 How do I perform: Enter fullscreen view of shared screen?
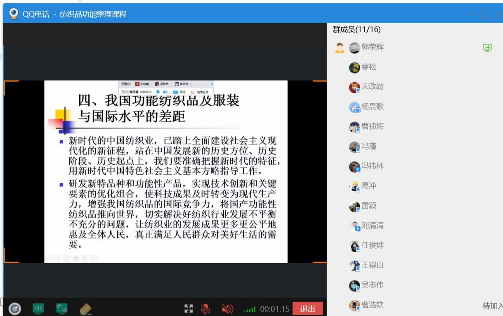point(189,309)
